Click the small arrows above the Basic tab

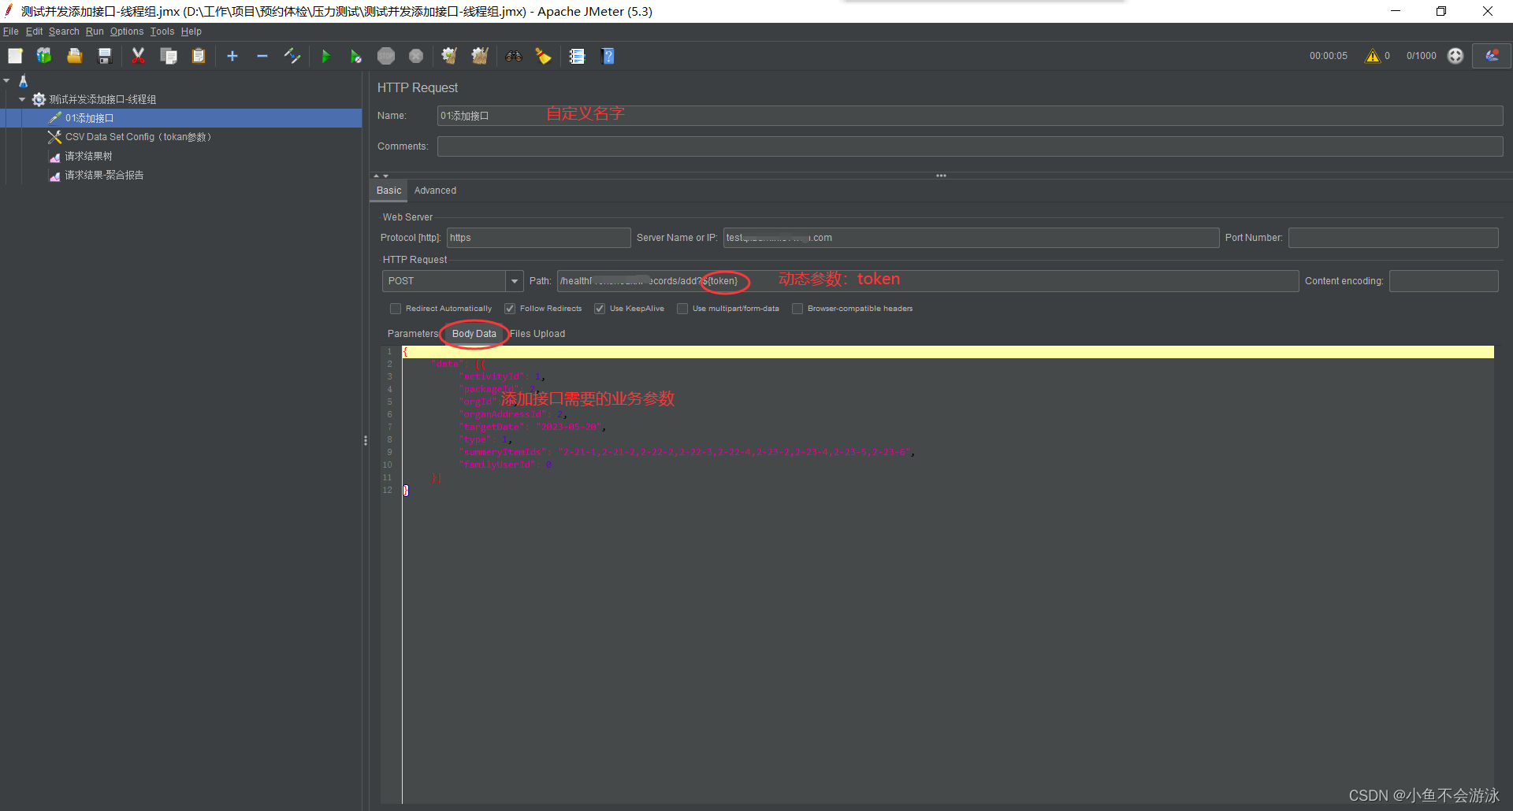[x=381, y=176]
